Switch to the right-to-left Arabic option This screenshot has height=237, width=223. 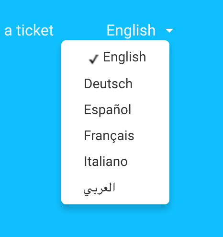click(x=115, y=188)
